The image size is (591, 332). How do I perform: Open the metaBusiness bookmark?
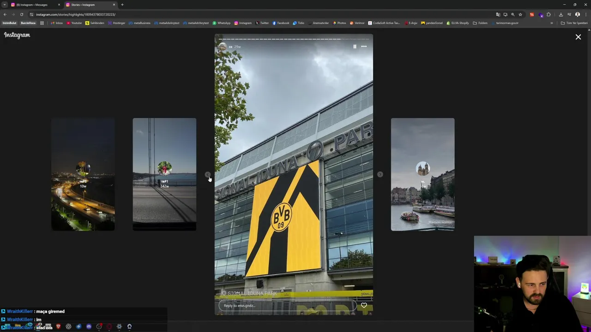(x=139, y=23)
